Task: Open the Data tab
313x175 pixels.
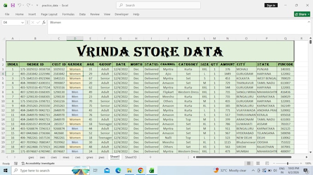Action: coord(82,14)
